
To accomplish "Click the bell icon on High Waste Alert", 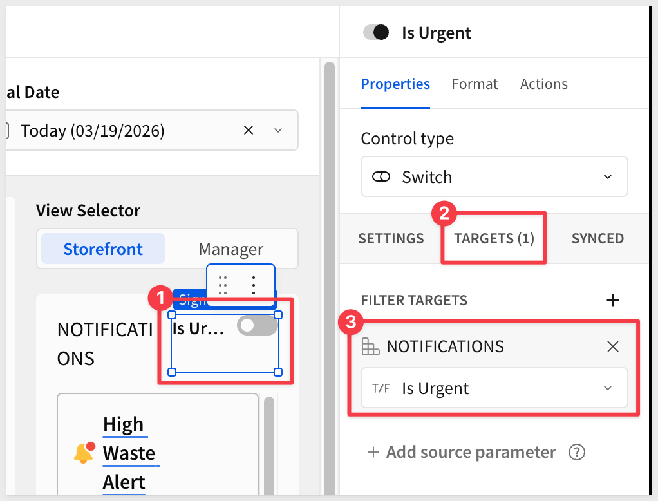I will pos(84,453).
